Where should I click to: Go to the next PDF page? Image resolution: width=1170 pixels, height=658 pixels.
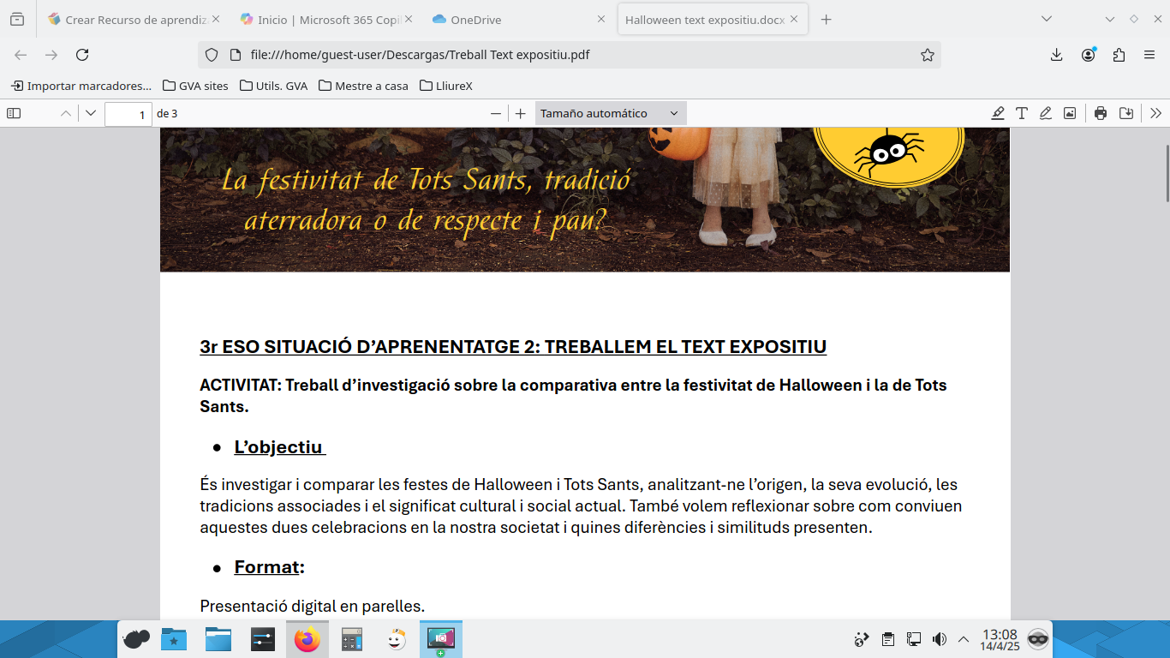point(91,113)
